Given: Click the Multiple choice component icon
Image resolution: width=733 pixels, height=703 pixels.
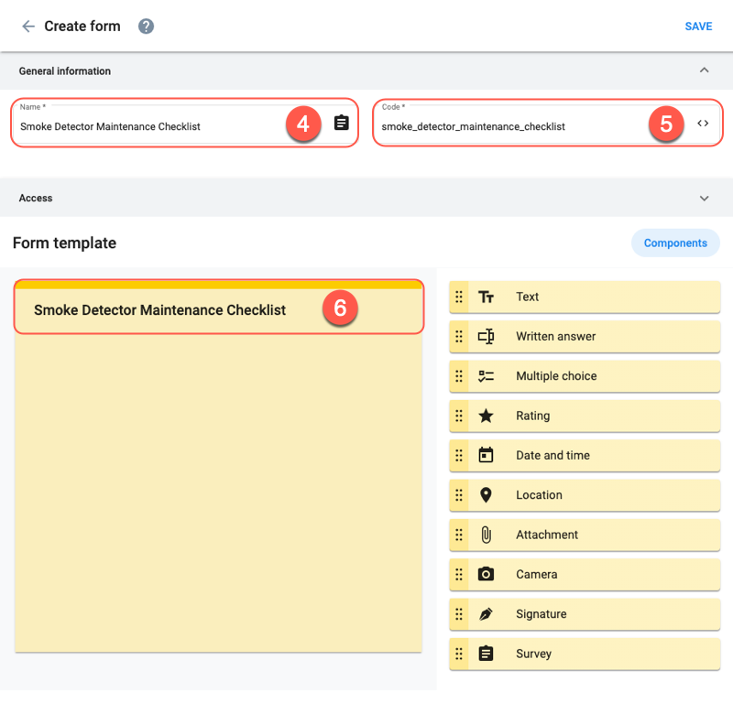Looking at the screenshot, I should click(x=486, y=376).
